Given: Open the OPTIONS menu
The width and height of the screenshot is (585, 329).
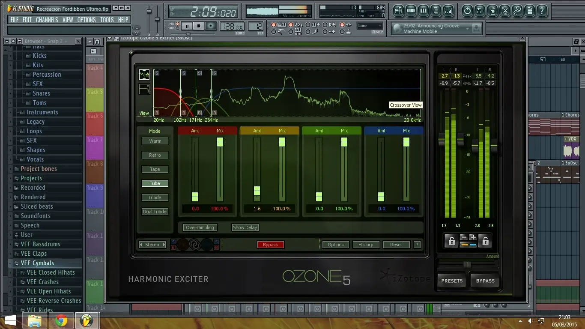Looking at the screenshot, I should pyautogui.click(x=86, y=19).
